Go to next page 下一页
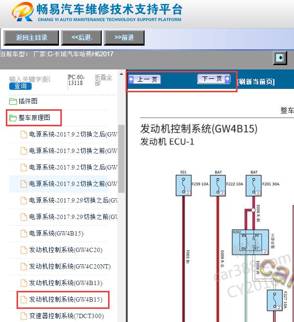The width and height of the screenshot is (294, 322). click(214, 79)
